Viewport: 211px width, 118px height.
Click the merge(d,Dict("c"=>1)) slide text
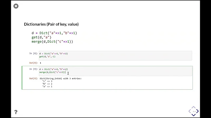pyautogui.click(x=52, y=41)
